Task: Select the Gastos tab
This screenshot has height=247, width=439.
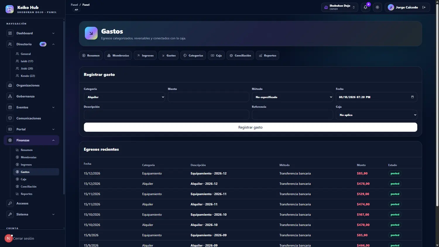Action: click(x=169, y=56)
